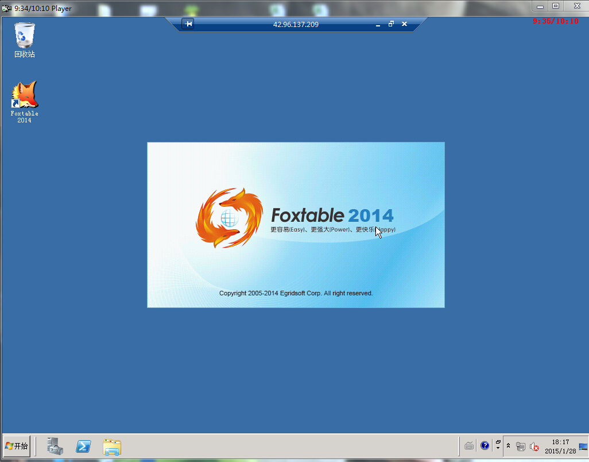
Task: Click the Player window title bar icon
Action: (x=6, y=8)
